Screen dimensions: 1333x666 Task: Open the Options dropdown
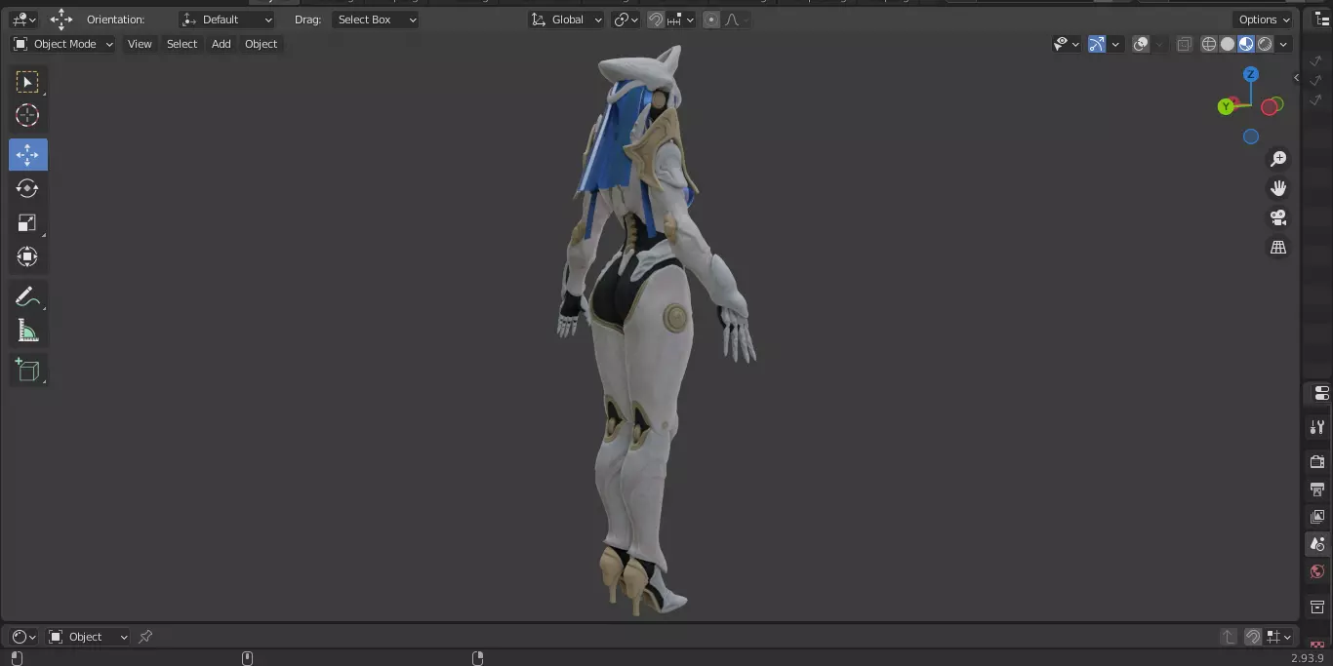click(1264, 20)
